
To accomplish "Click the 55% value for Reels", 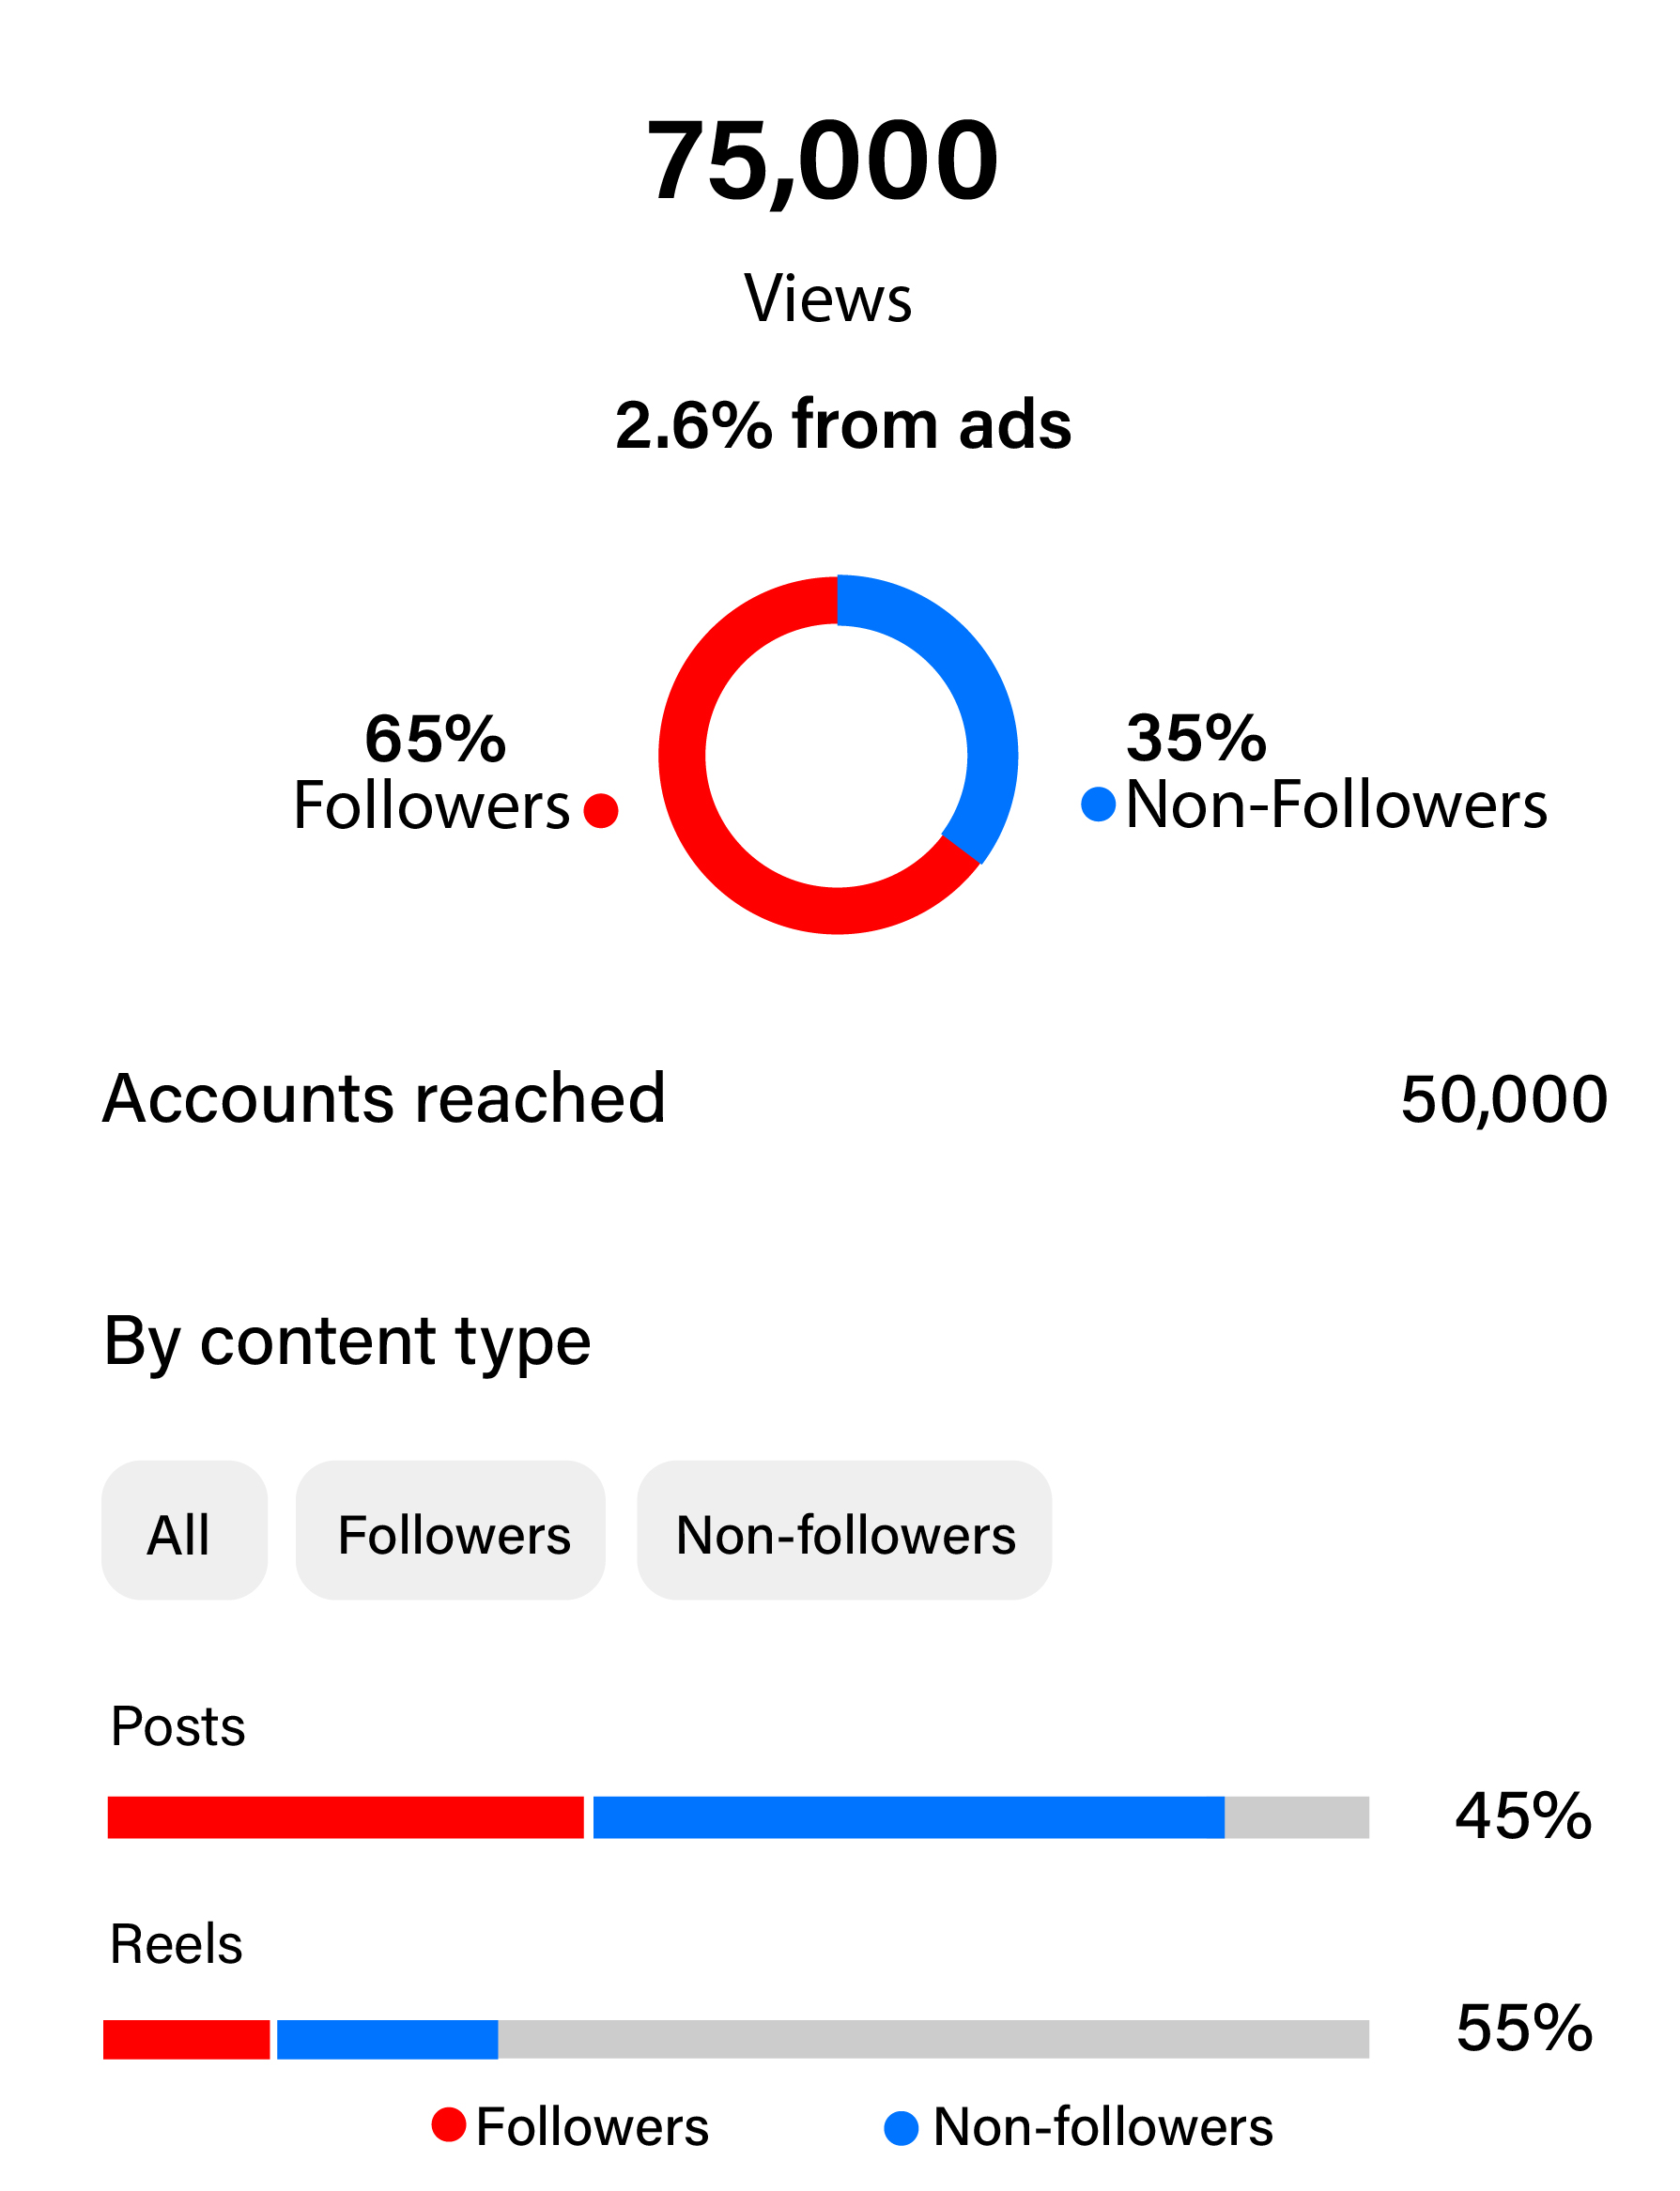I will click(1524, 2028).
